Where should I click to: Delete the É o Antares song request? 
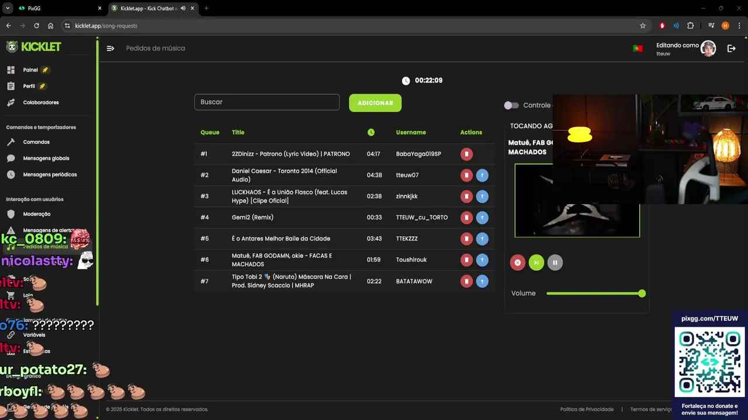tap(466, 239)
